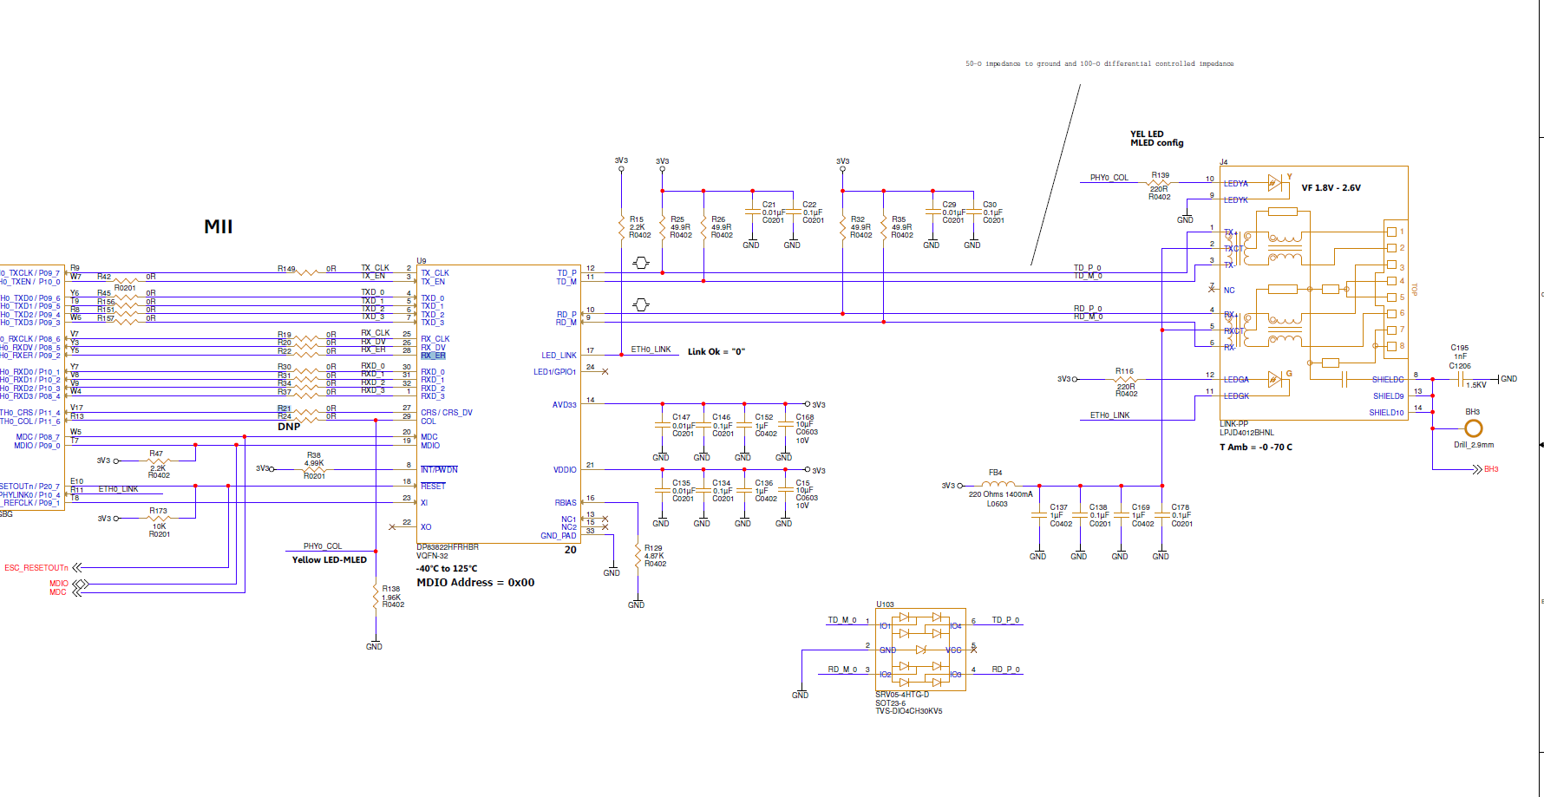Click the U103 reference designator
The height and width of the screenshot is (797, 1544).
(885, 604)
